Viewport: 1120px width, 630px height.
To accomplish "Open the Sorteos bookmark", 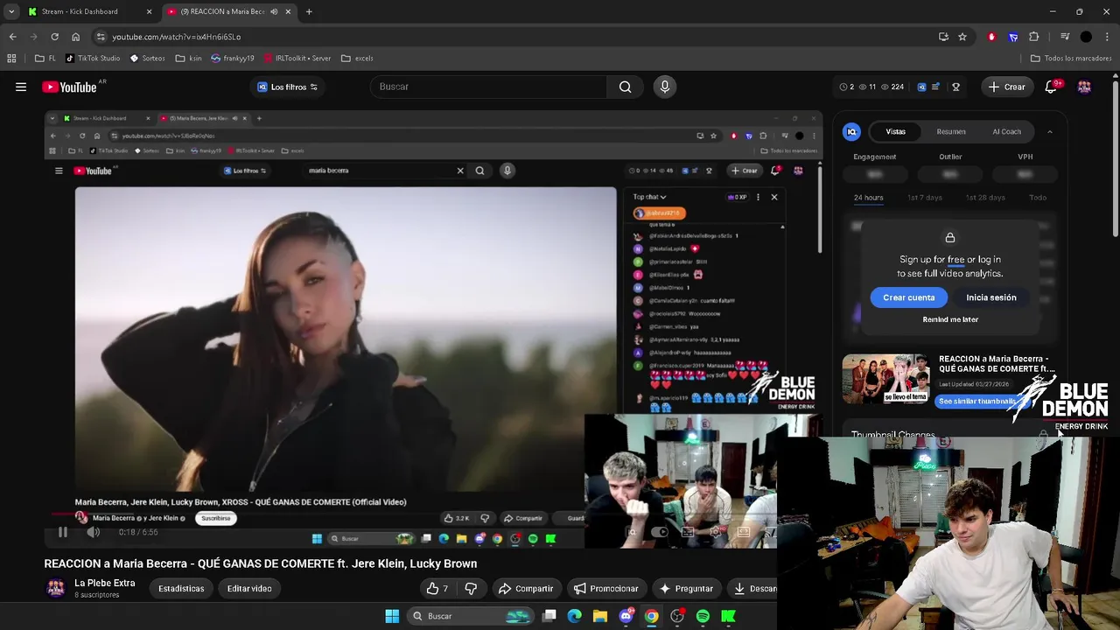I will tap(147, 58).
